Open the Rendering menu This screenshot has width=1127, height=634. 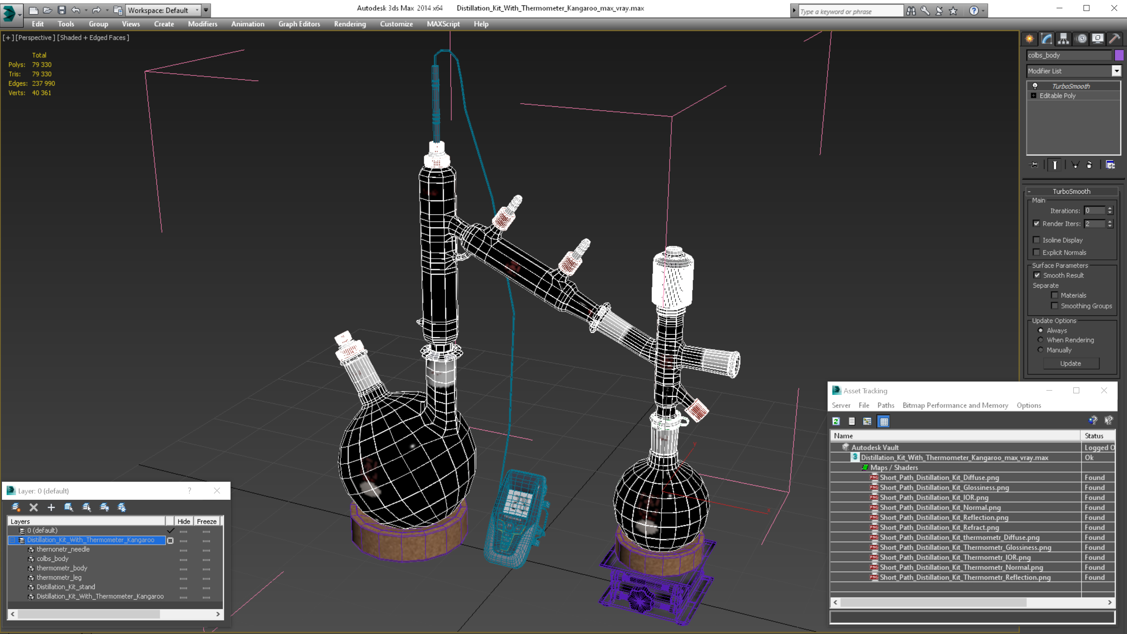tap(349, 24)
